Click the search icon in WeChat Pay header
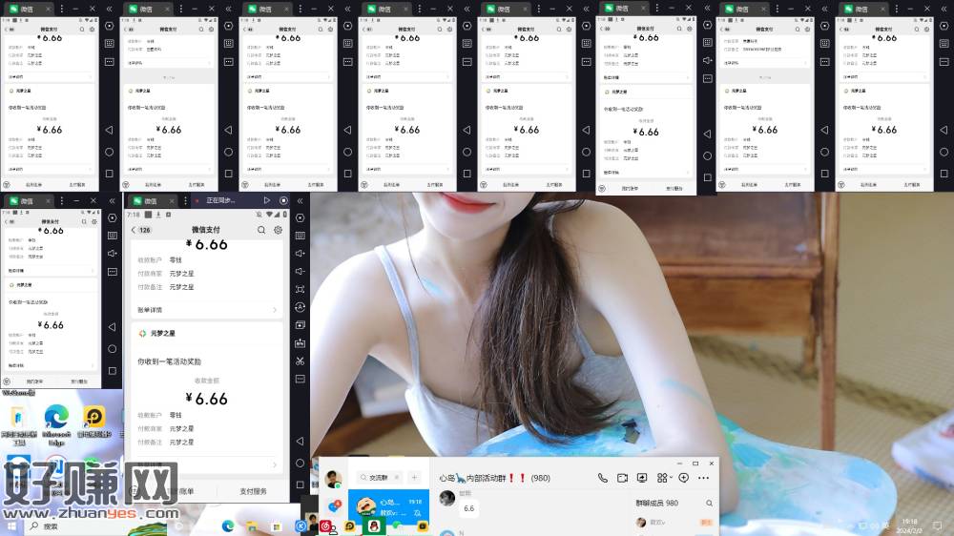954x536 pixels. click(261, 230)
